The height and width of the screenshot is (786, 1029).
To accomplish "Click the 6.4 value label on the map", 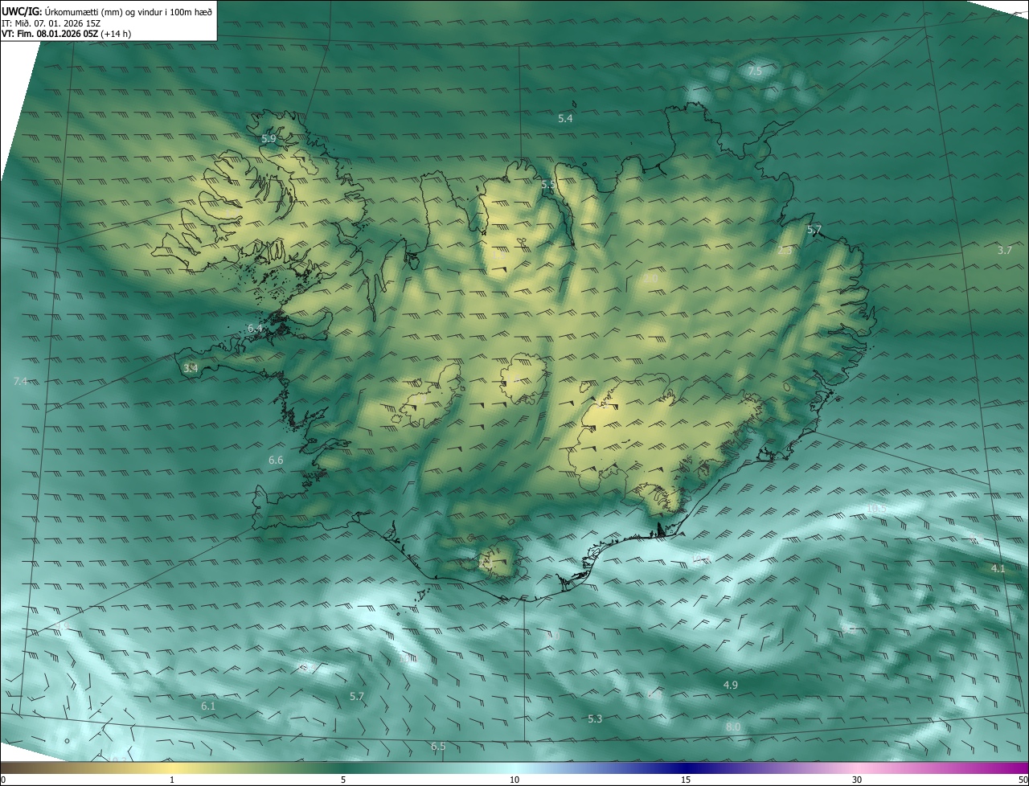I will 256,329.
